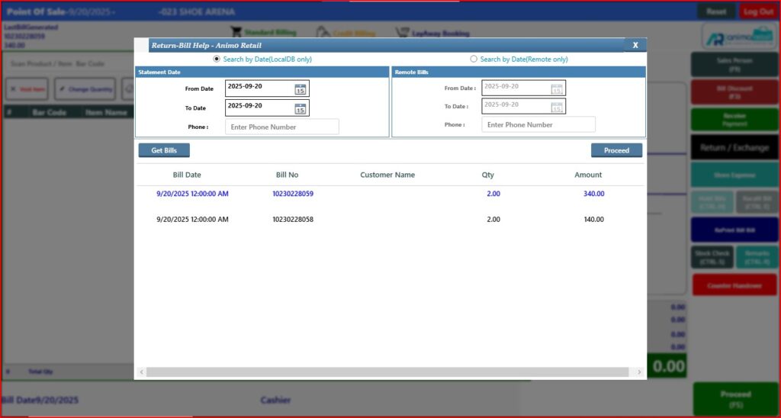Image resolution: width=781 pixels, height=418 pixels.
Task: Click the Layaway Booking cart icon
Action: (x=401, y=33)
